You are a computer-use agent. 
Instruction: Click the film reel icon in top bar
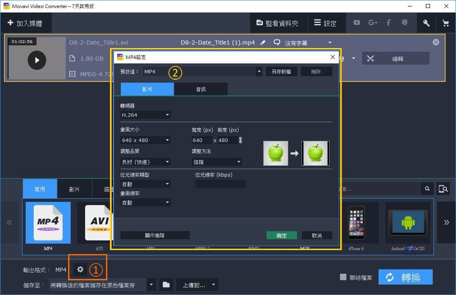[404, 22]
